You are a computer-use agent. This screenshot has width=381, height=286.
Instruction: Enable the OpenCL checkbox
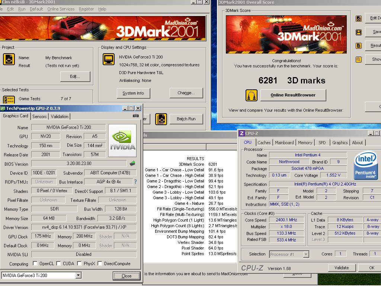coord(35,263)
